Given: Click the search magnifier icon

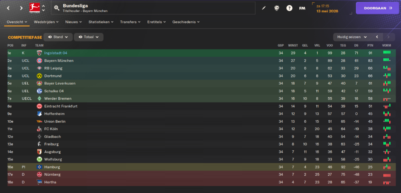Looking at the screenshot, I should click(57, 8).
